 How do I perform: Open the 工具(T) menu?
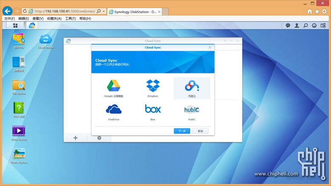pyautogui.click(x=70, y=19)
